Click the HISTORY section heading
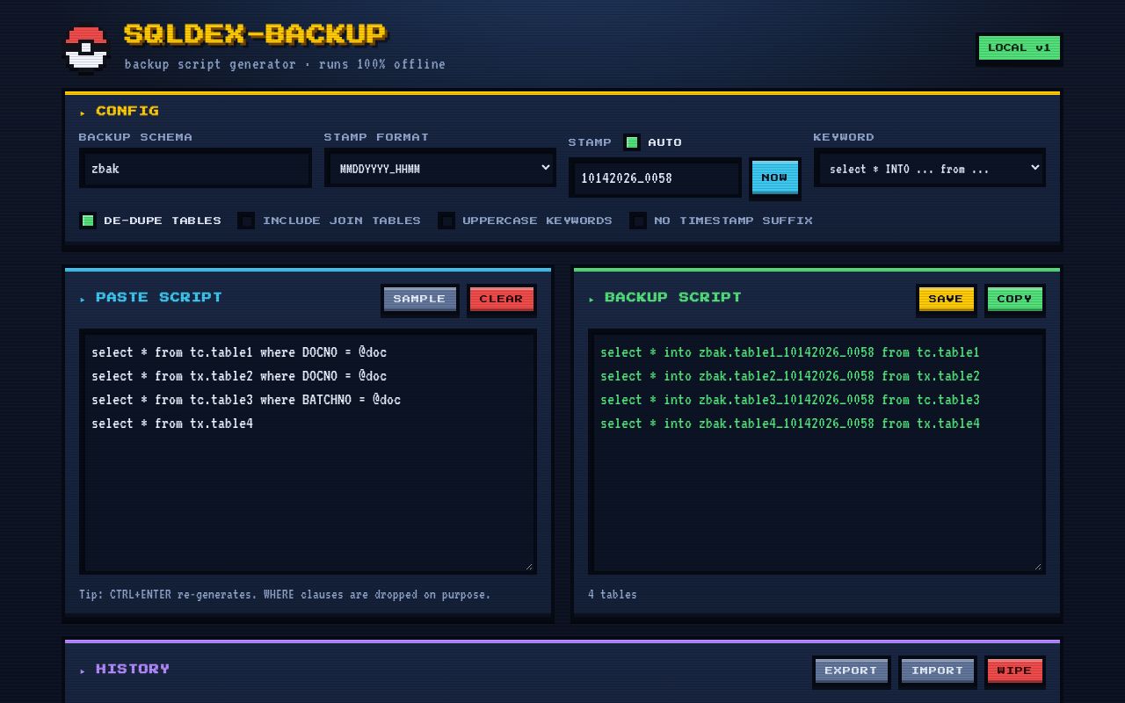The height and width of the screenshot is (703, 1125). [x=133, y=669]
